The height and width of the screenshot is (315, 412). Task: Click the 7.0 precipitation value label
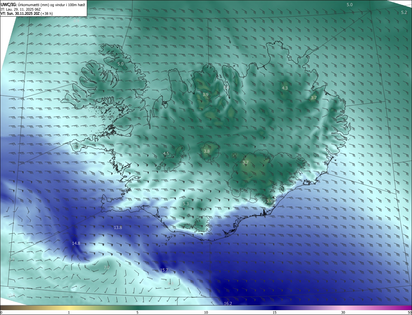point(107,267)
